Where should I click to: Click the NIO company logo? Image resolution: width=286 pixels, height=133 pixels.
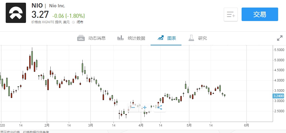[16, 13]
